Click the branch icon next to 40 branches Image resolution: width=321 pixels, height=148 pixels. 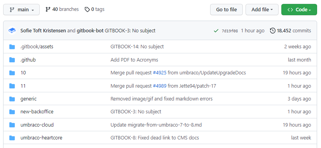click(x=48, y=9)
